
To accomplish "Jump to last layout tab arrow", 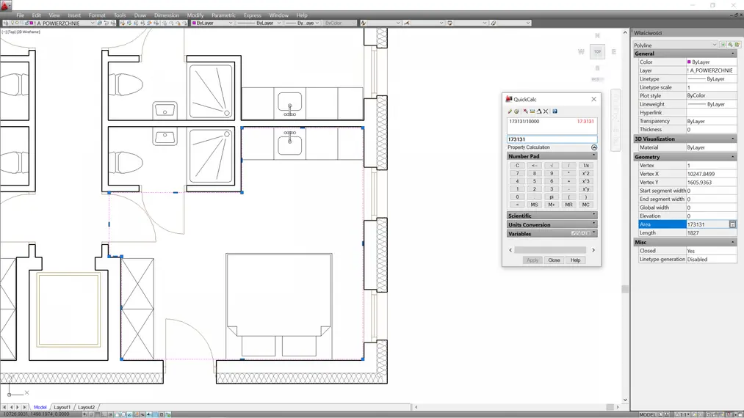I will [x=25, y=407].
